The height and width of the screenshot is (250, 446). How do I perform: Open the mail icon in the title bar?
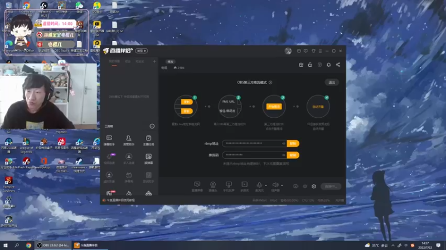pyautogui.click(x=299, y=51)
